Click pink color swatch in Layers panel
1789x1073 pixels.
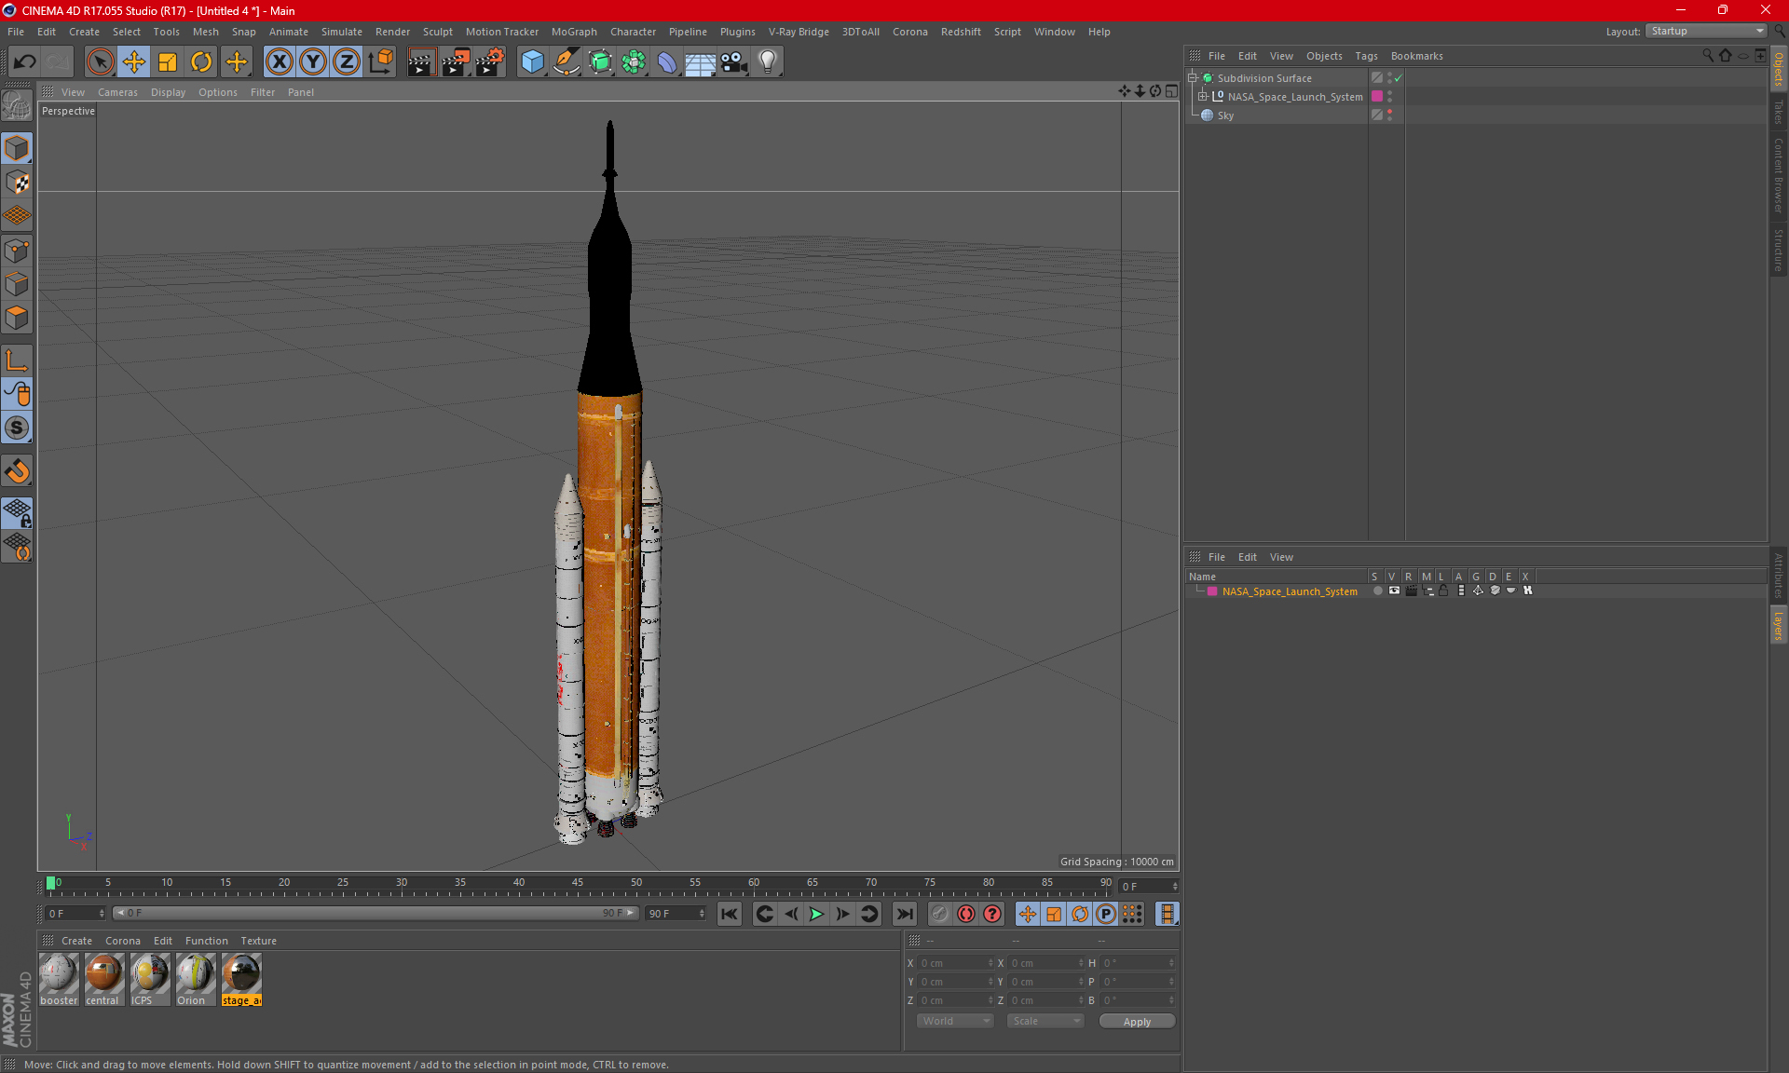click(1212, 591)
